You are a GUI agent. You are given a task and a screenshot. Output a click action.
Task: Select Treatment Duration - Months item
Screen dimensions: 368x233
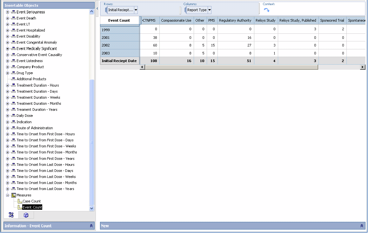pos(39,103)
